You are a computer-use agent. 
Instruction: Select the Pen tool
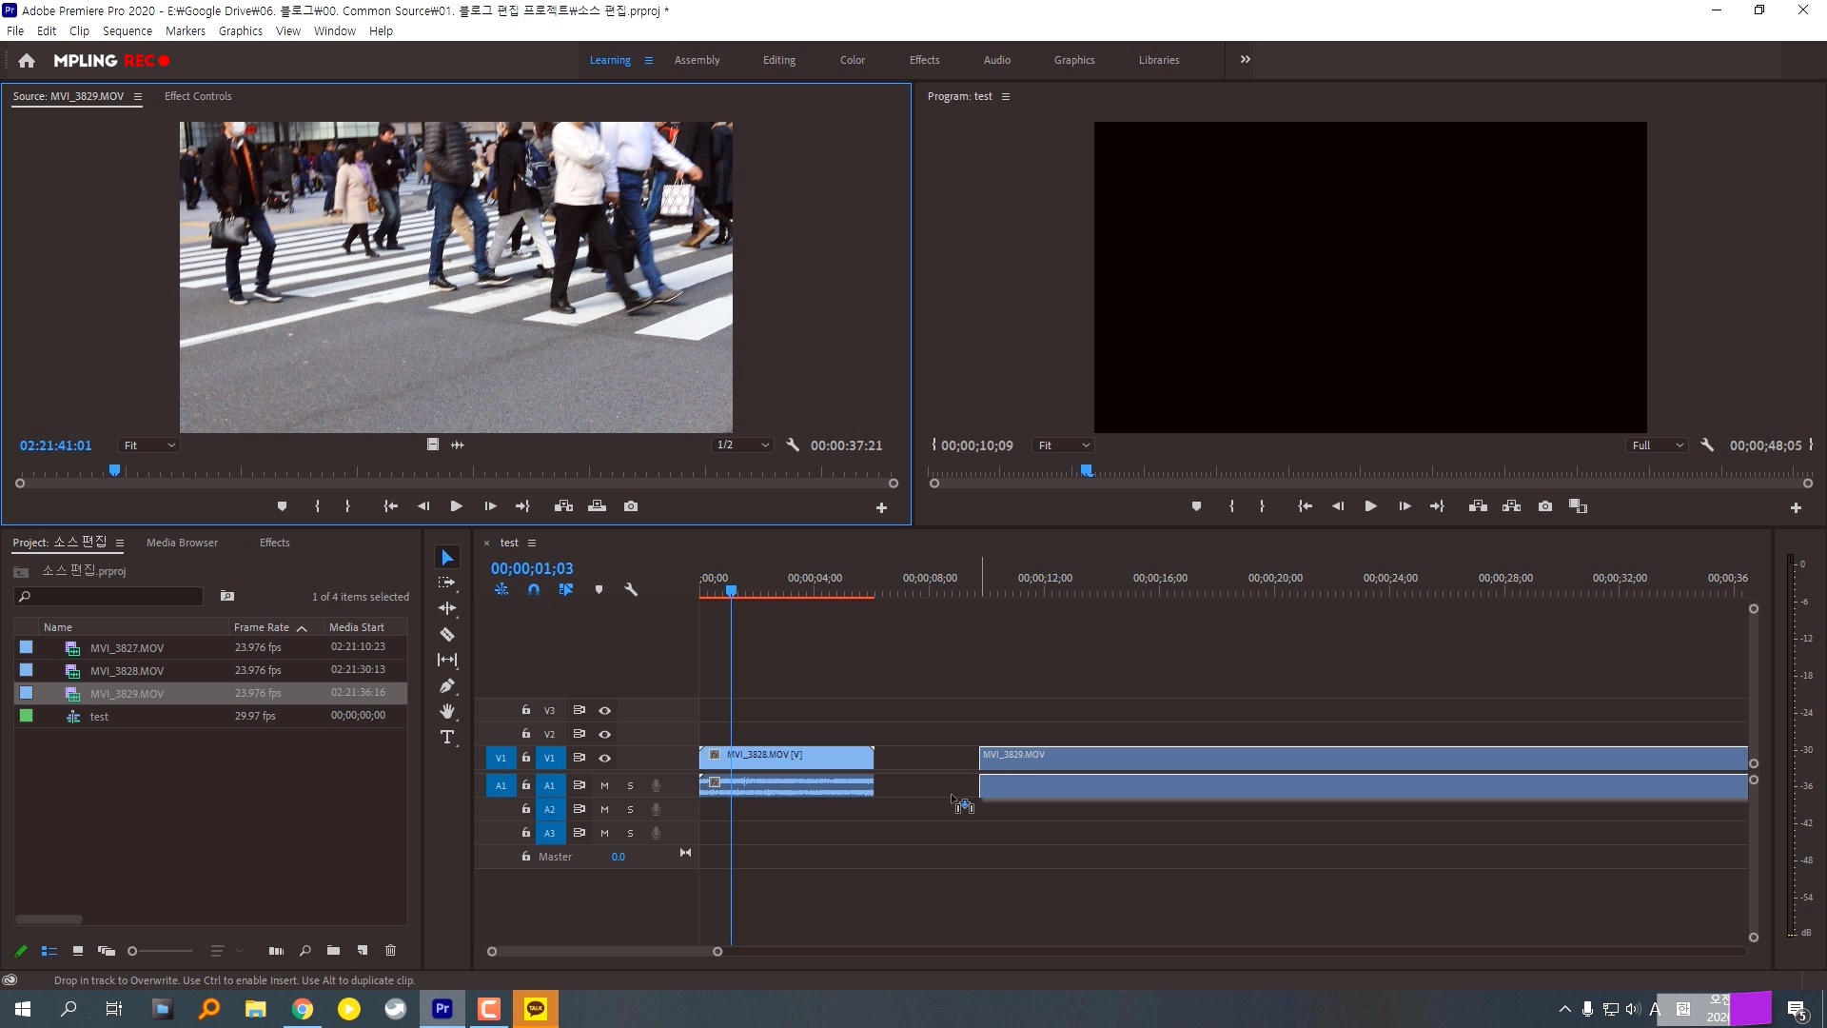(447, 685)
